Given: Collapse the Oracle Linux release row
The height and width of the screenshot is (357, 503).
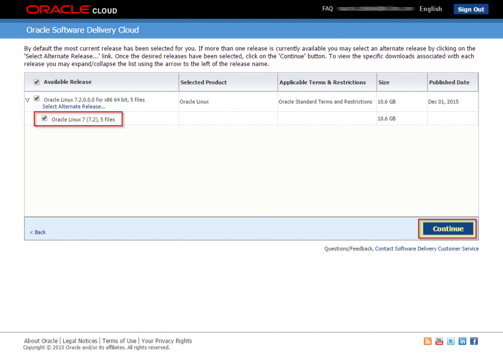Looking at the screenshot, I should click(27, 99).
